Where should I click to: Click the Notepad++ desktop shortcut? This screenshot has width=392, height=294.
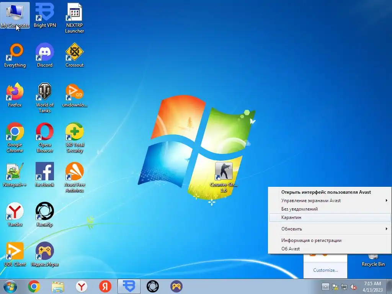[x=15, y=175]
